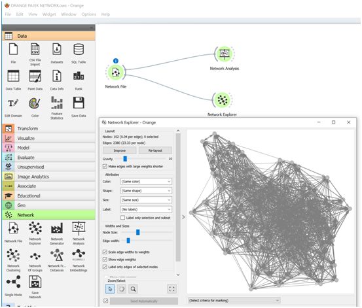Viewport: 362px width, 308px height.
Task: Open Select criteria for marking dropdown
Action: 234,300
